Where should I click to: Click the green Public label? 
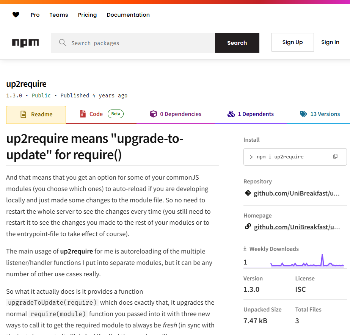click(x=41, y=95)
